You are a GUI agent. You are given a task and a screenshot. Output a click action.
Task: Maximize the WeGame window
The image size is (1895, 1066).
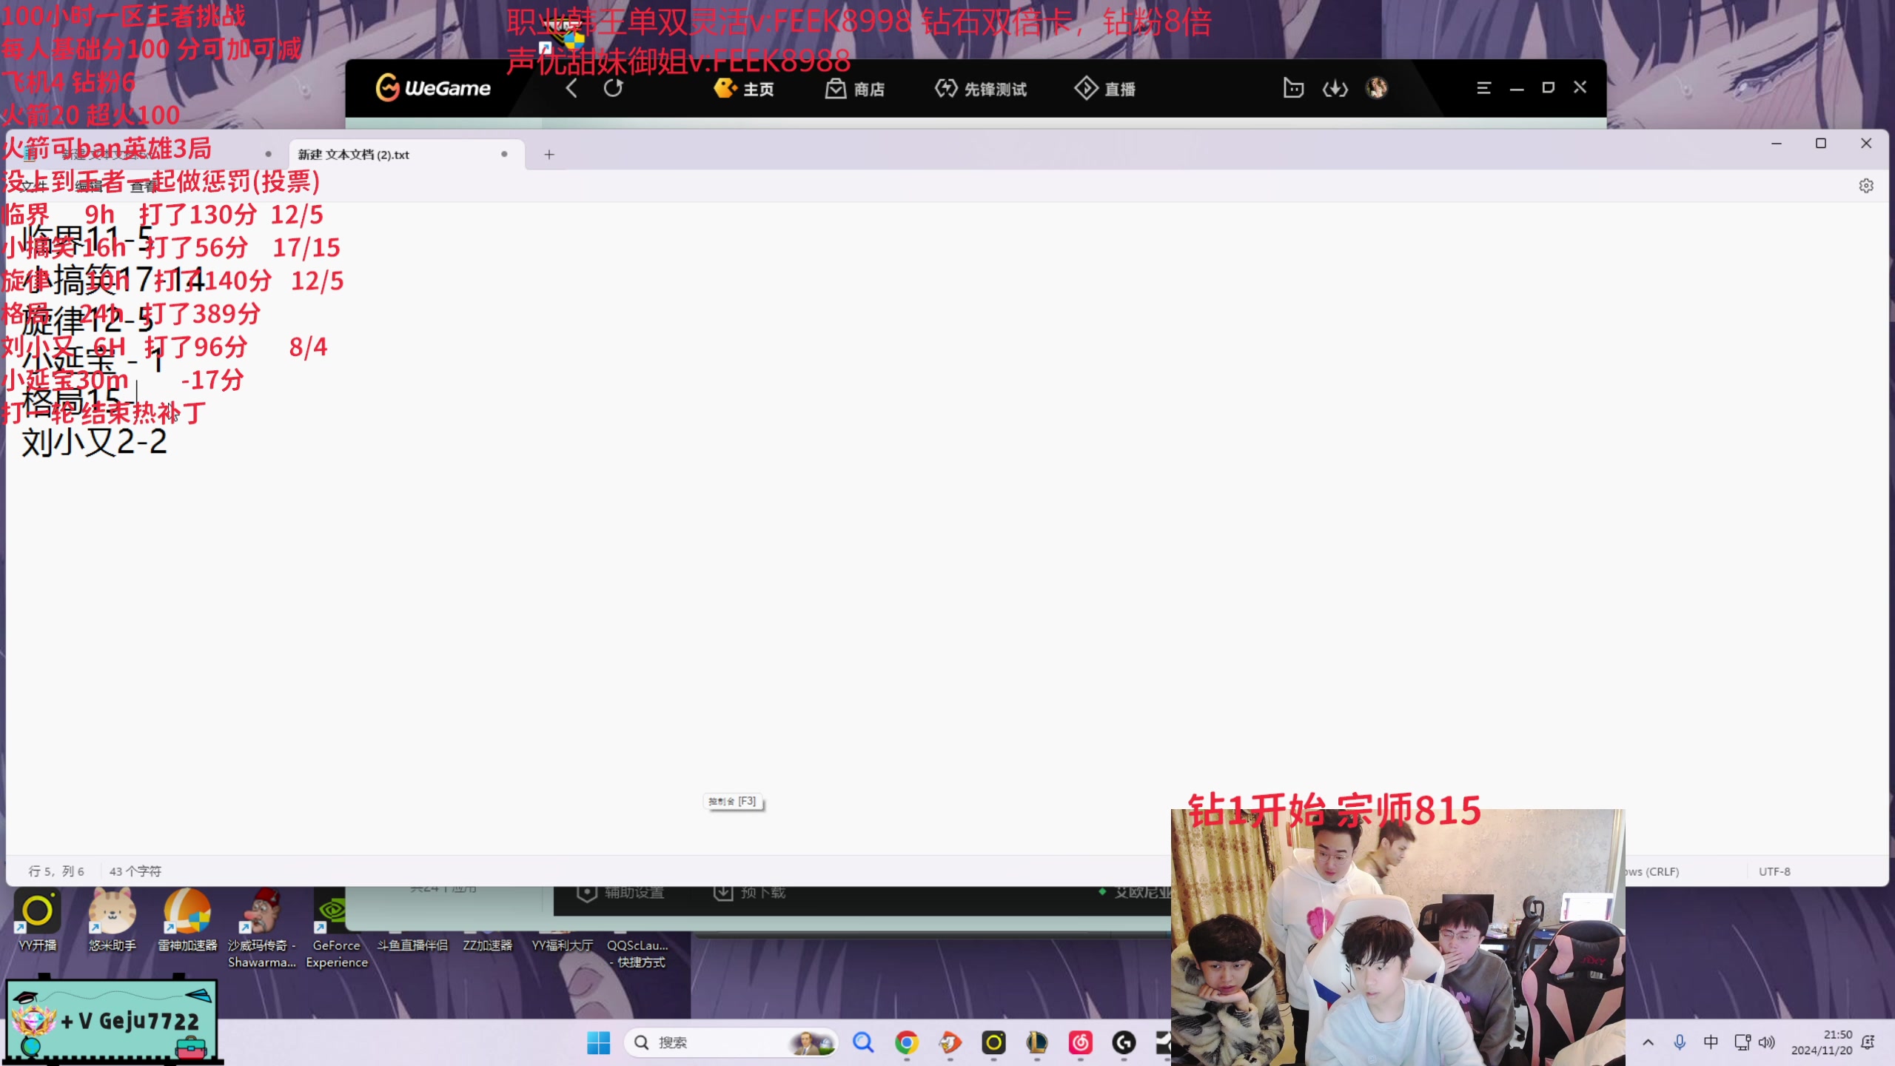click(1548, 87)
